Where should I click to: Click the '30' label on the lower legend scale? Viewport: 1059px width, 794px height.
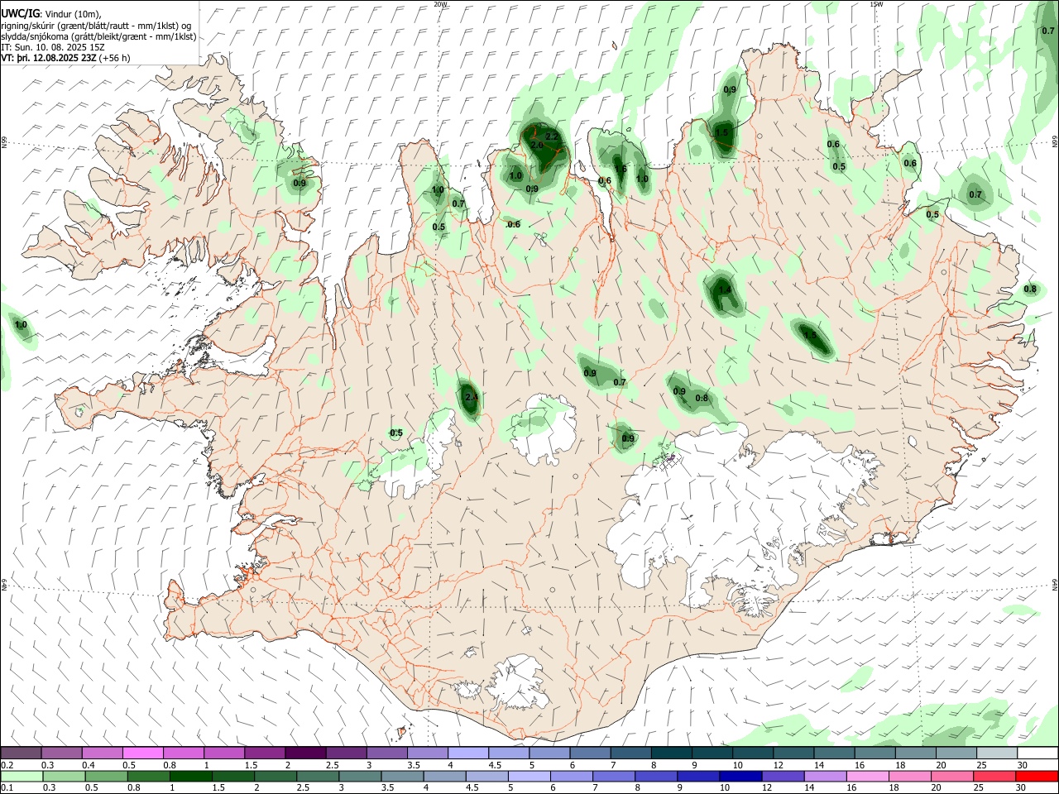point(1023,788)
